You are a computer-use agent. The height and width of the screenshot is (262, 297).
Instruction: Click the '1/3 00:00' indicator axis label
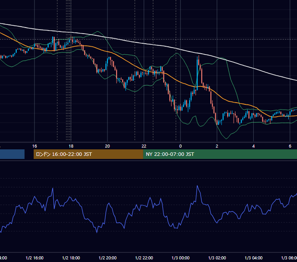[180, 258]
